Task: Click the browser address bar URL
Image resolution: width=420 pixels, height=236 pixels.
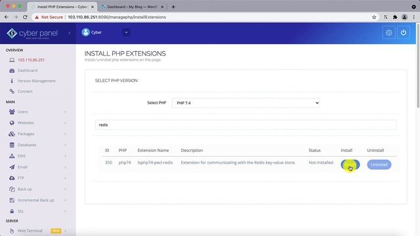Action: click(117, 17)
